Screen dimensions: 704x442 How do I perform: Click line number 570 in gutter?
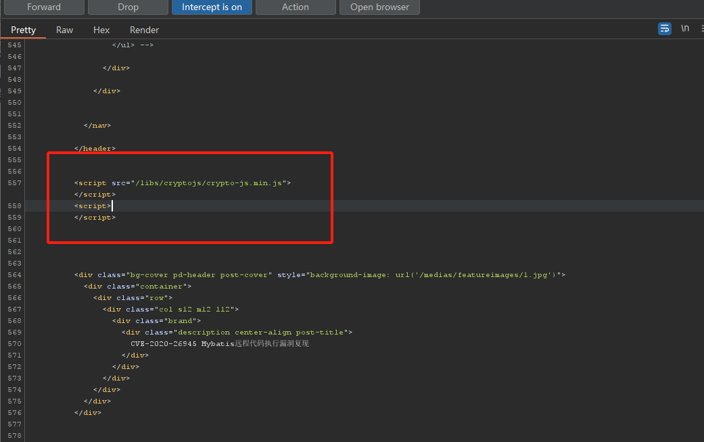pyautogui.click(x=14, y=344)
